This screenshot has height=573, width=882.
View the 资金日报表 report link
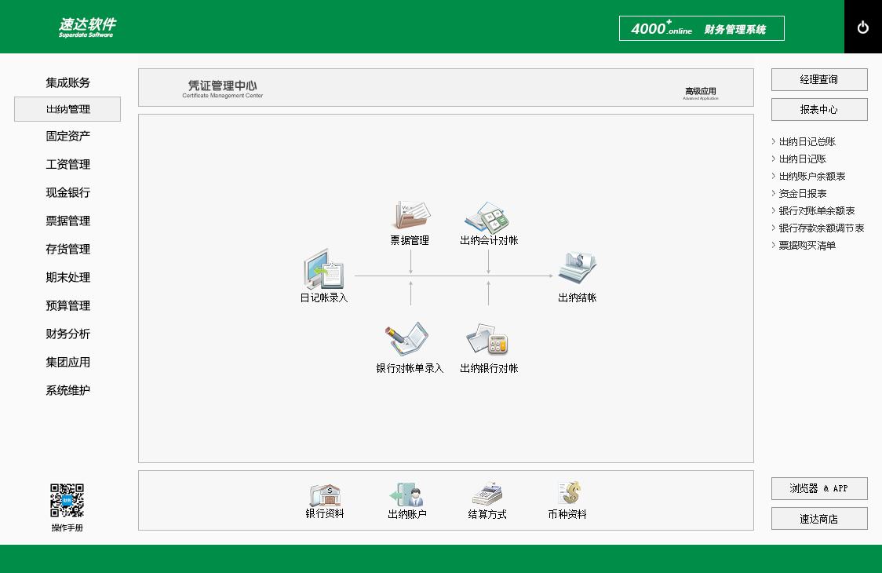tap(802, 194)
